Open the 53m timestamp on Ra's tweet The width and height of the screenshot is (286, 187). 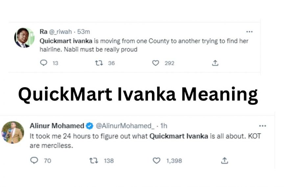click(83, 32)
